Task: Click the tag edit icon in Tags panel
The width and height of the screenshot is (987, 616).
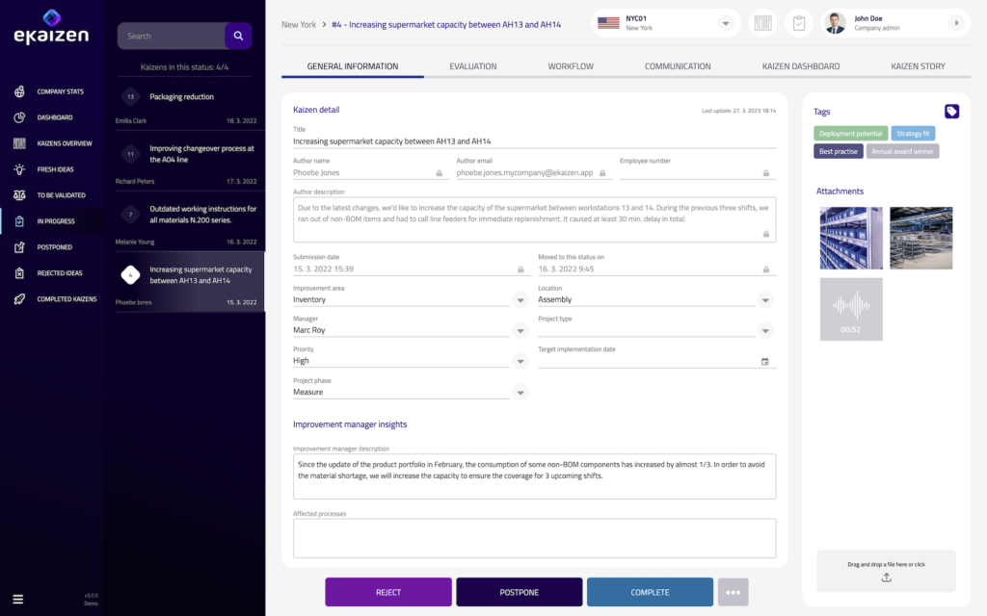Action: coord(951,112)
